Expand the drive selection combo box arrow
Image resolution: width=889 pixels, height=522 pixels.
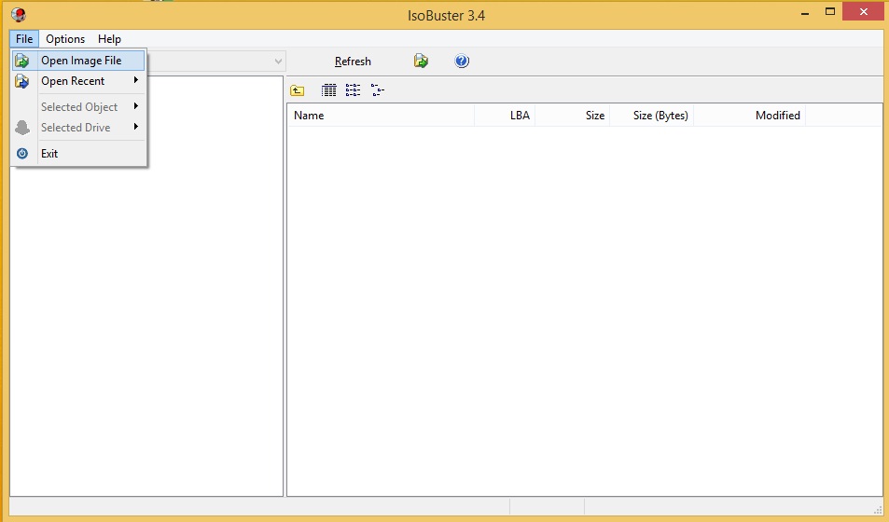click(278, 62)
